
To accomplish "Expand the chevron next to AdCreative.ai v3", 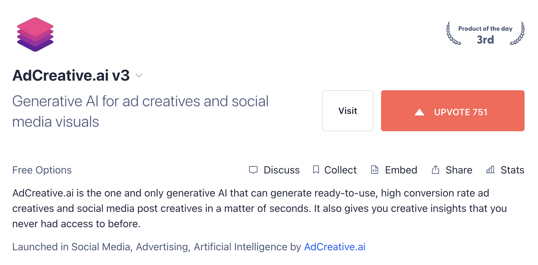I will coord(139,76).
